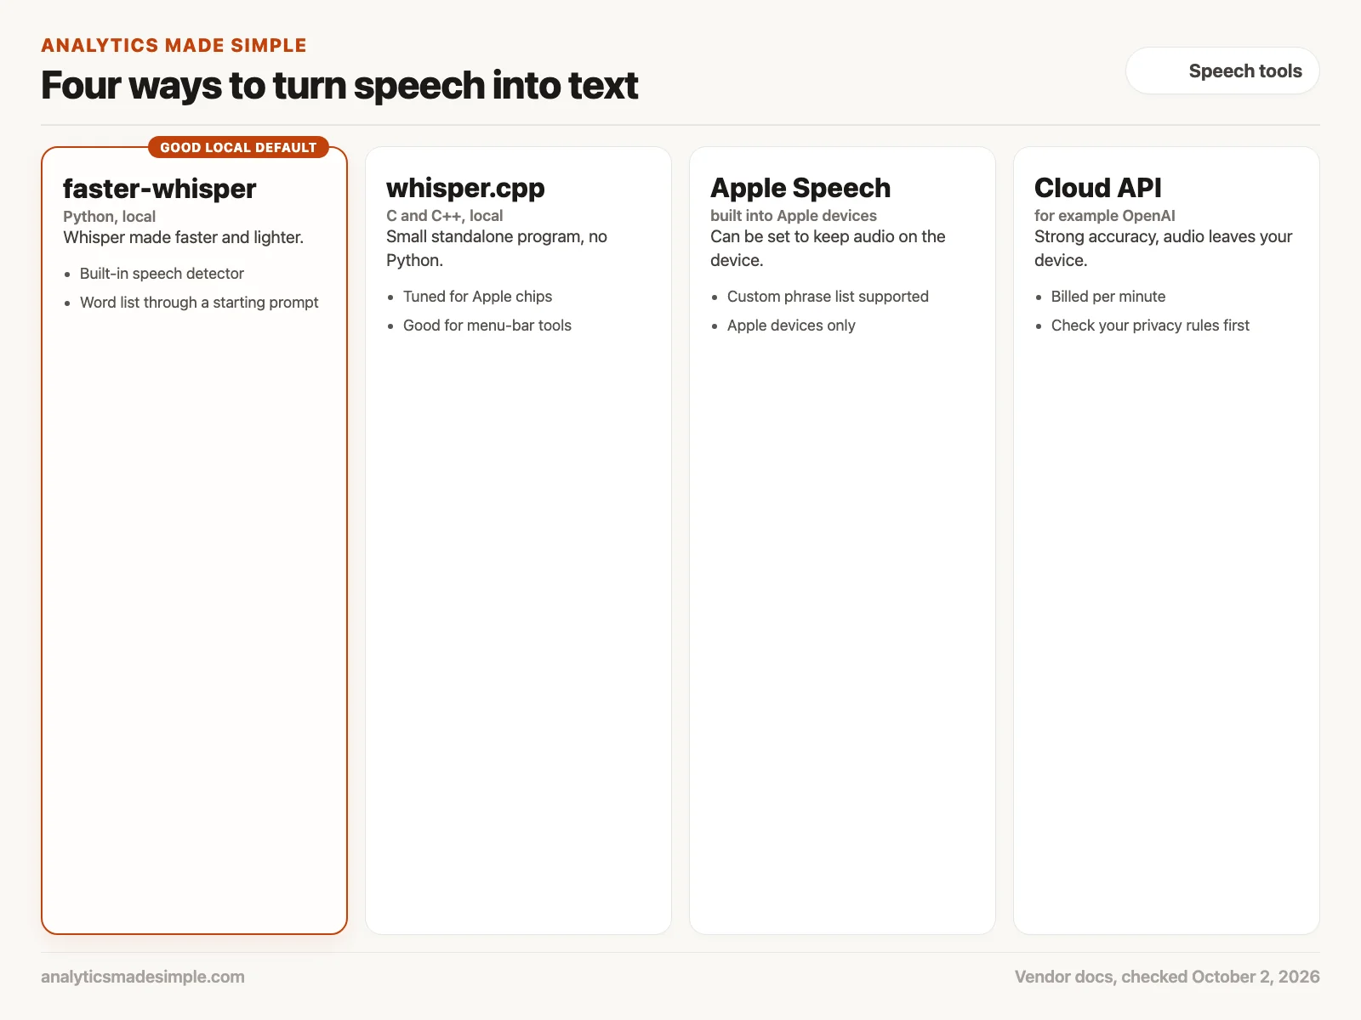The width and height of the screenshot is (1361, 1020).
Task: Click 'for example OpenAI' subtitle
Action: point(1105,216)
